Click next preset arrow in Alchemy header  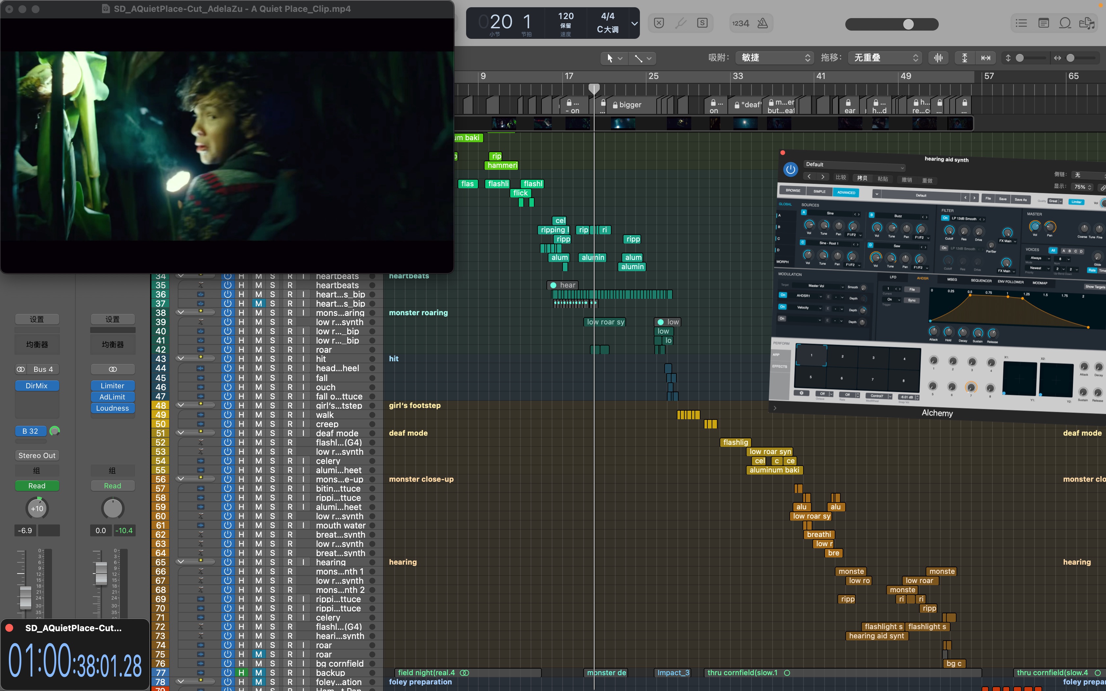(x=823, y=177)
